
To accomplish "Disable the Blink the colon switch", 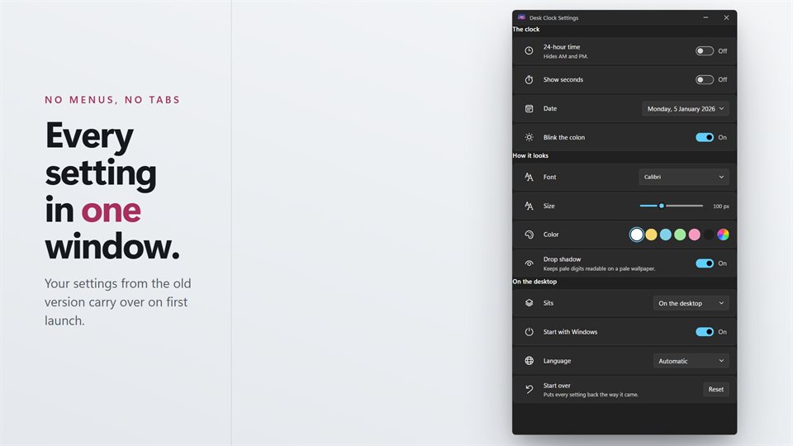I will coord(704,137).
